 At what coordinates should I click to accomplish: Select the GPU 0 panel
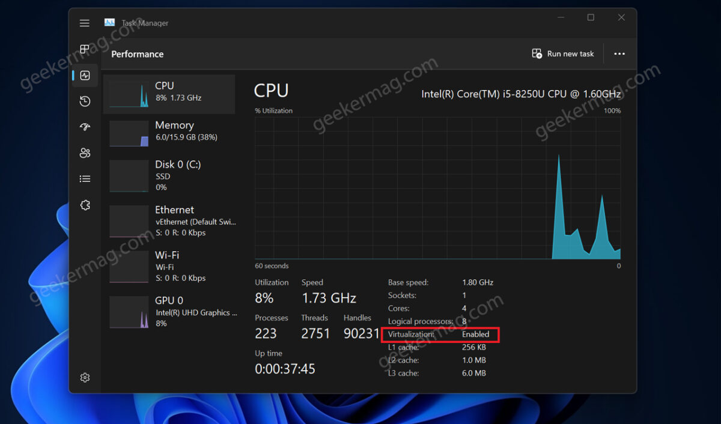coord(169,311)
